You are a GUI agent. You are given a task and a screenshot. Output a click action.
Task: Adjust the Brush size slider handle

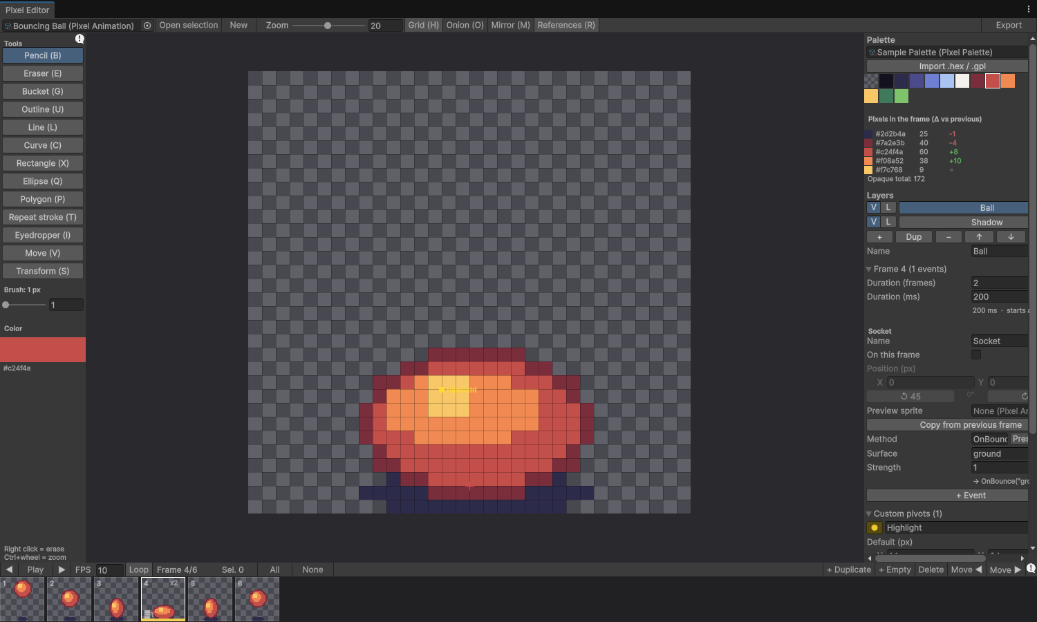(6, 305)
